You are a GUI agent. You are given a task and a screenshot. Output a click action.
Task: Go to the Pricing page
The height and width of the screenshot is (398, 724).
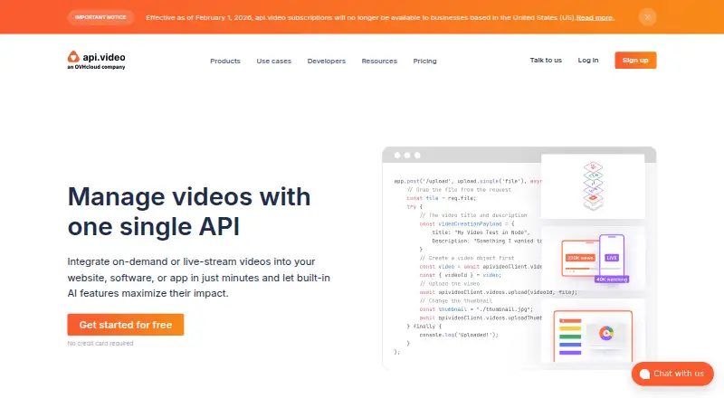pyautogui.click(x=424, y=61)
